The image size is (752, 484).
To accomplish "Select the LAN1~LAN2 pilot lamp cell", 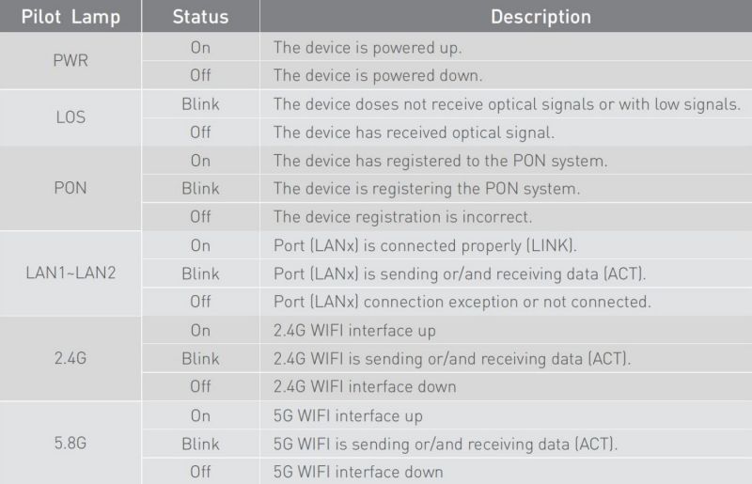I will (71, 273).
